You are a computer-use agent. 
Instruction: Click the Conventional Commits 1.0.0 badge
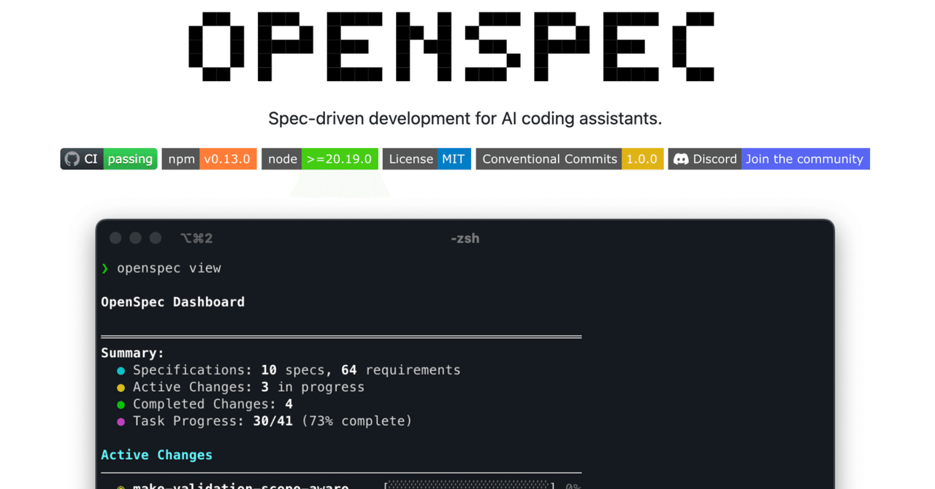pyautogui.click(x=569, y=158)
